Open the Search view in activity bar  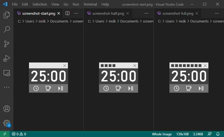(x=7, y=29)
